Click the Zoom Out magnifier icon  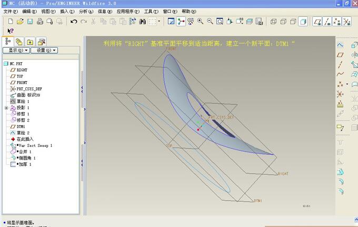click(210, 22)
